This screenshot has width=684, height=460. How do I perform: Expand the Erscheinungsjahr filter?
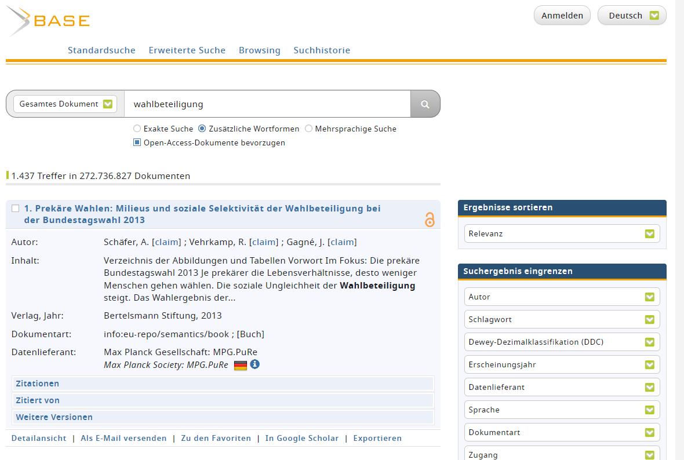[x=562, y=365]
